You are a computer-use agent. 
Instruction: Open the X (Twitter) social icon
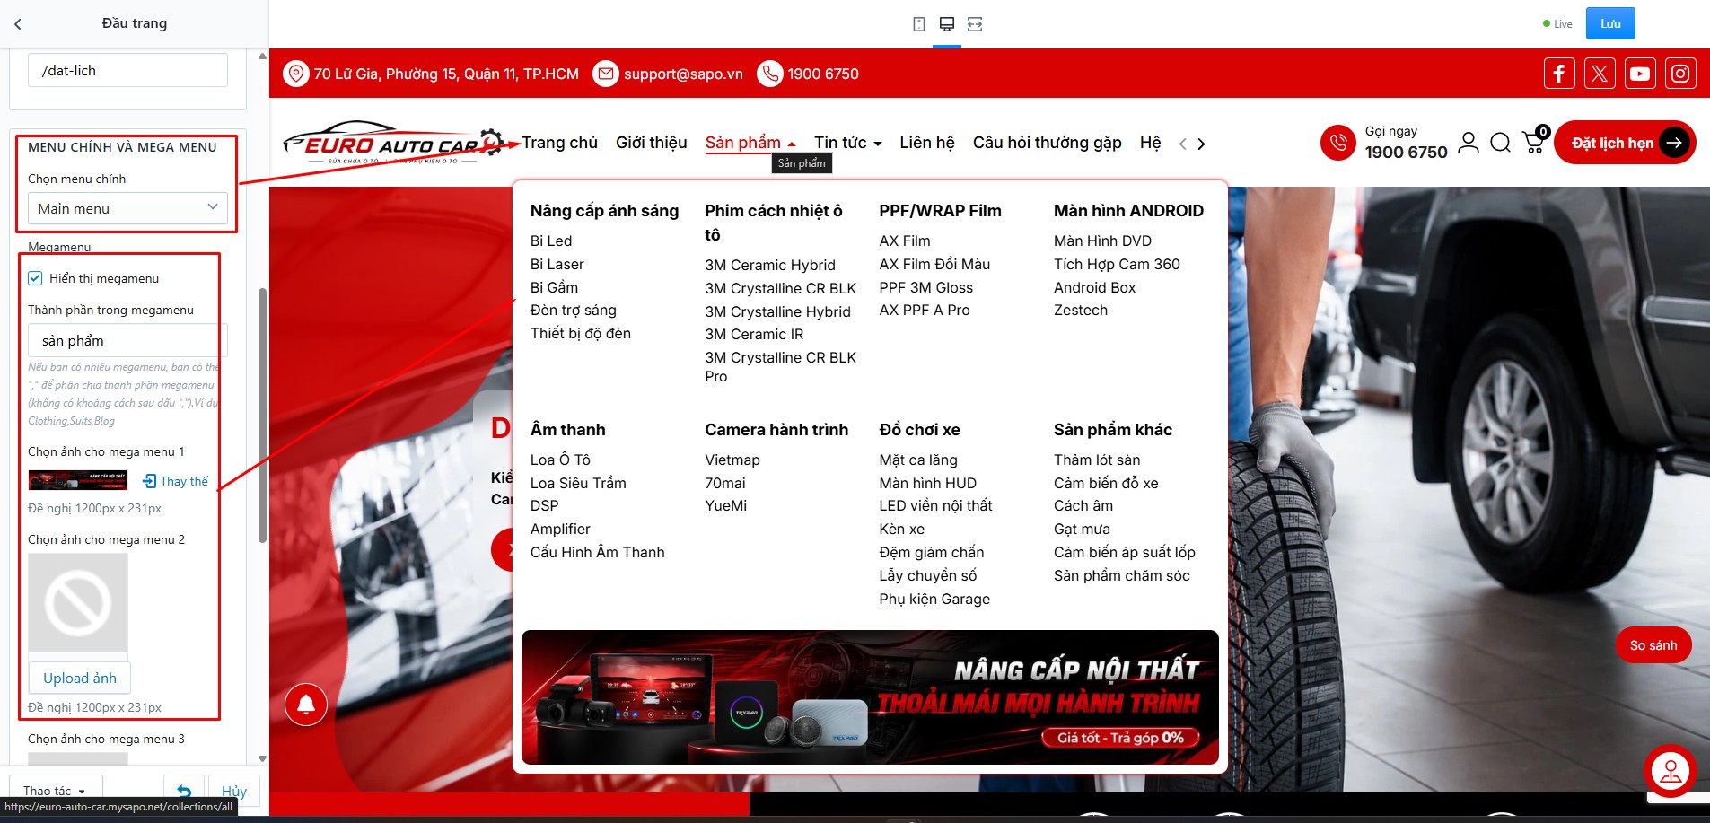point(1600,74)
